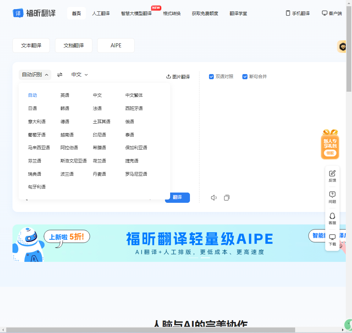Image resolution: width=352 pixels, height=333 pixels.
Task: Select 日语 in language list
Action: coord(33,109)
